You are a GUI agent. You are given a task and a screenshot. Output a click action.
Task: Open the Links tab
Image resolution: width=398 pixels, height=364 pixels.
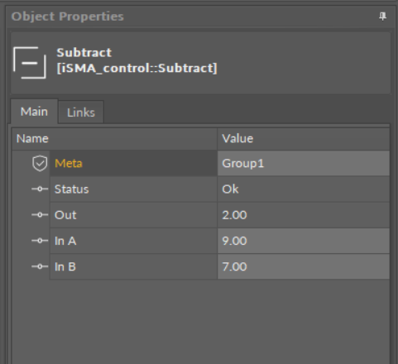[x=81, y=113]
